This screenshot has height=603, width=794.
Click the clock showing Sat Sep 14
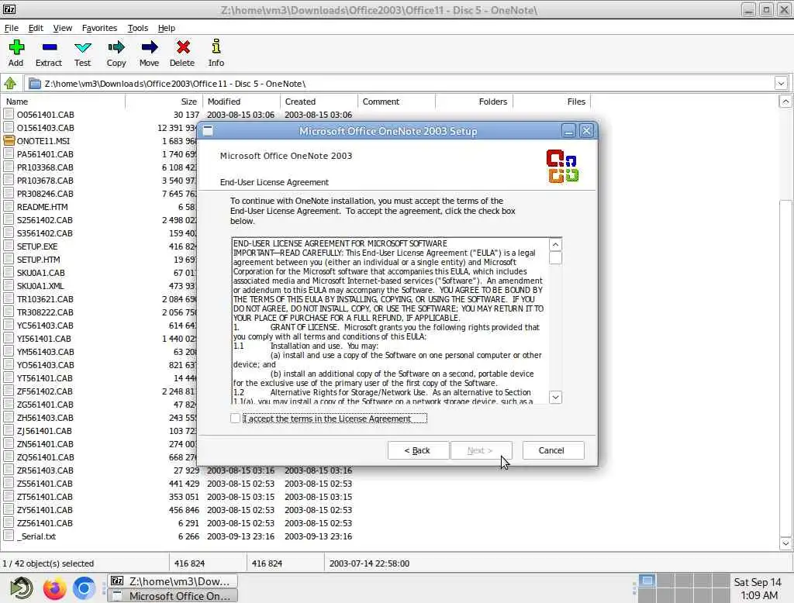coord(758,588)
